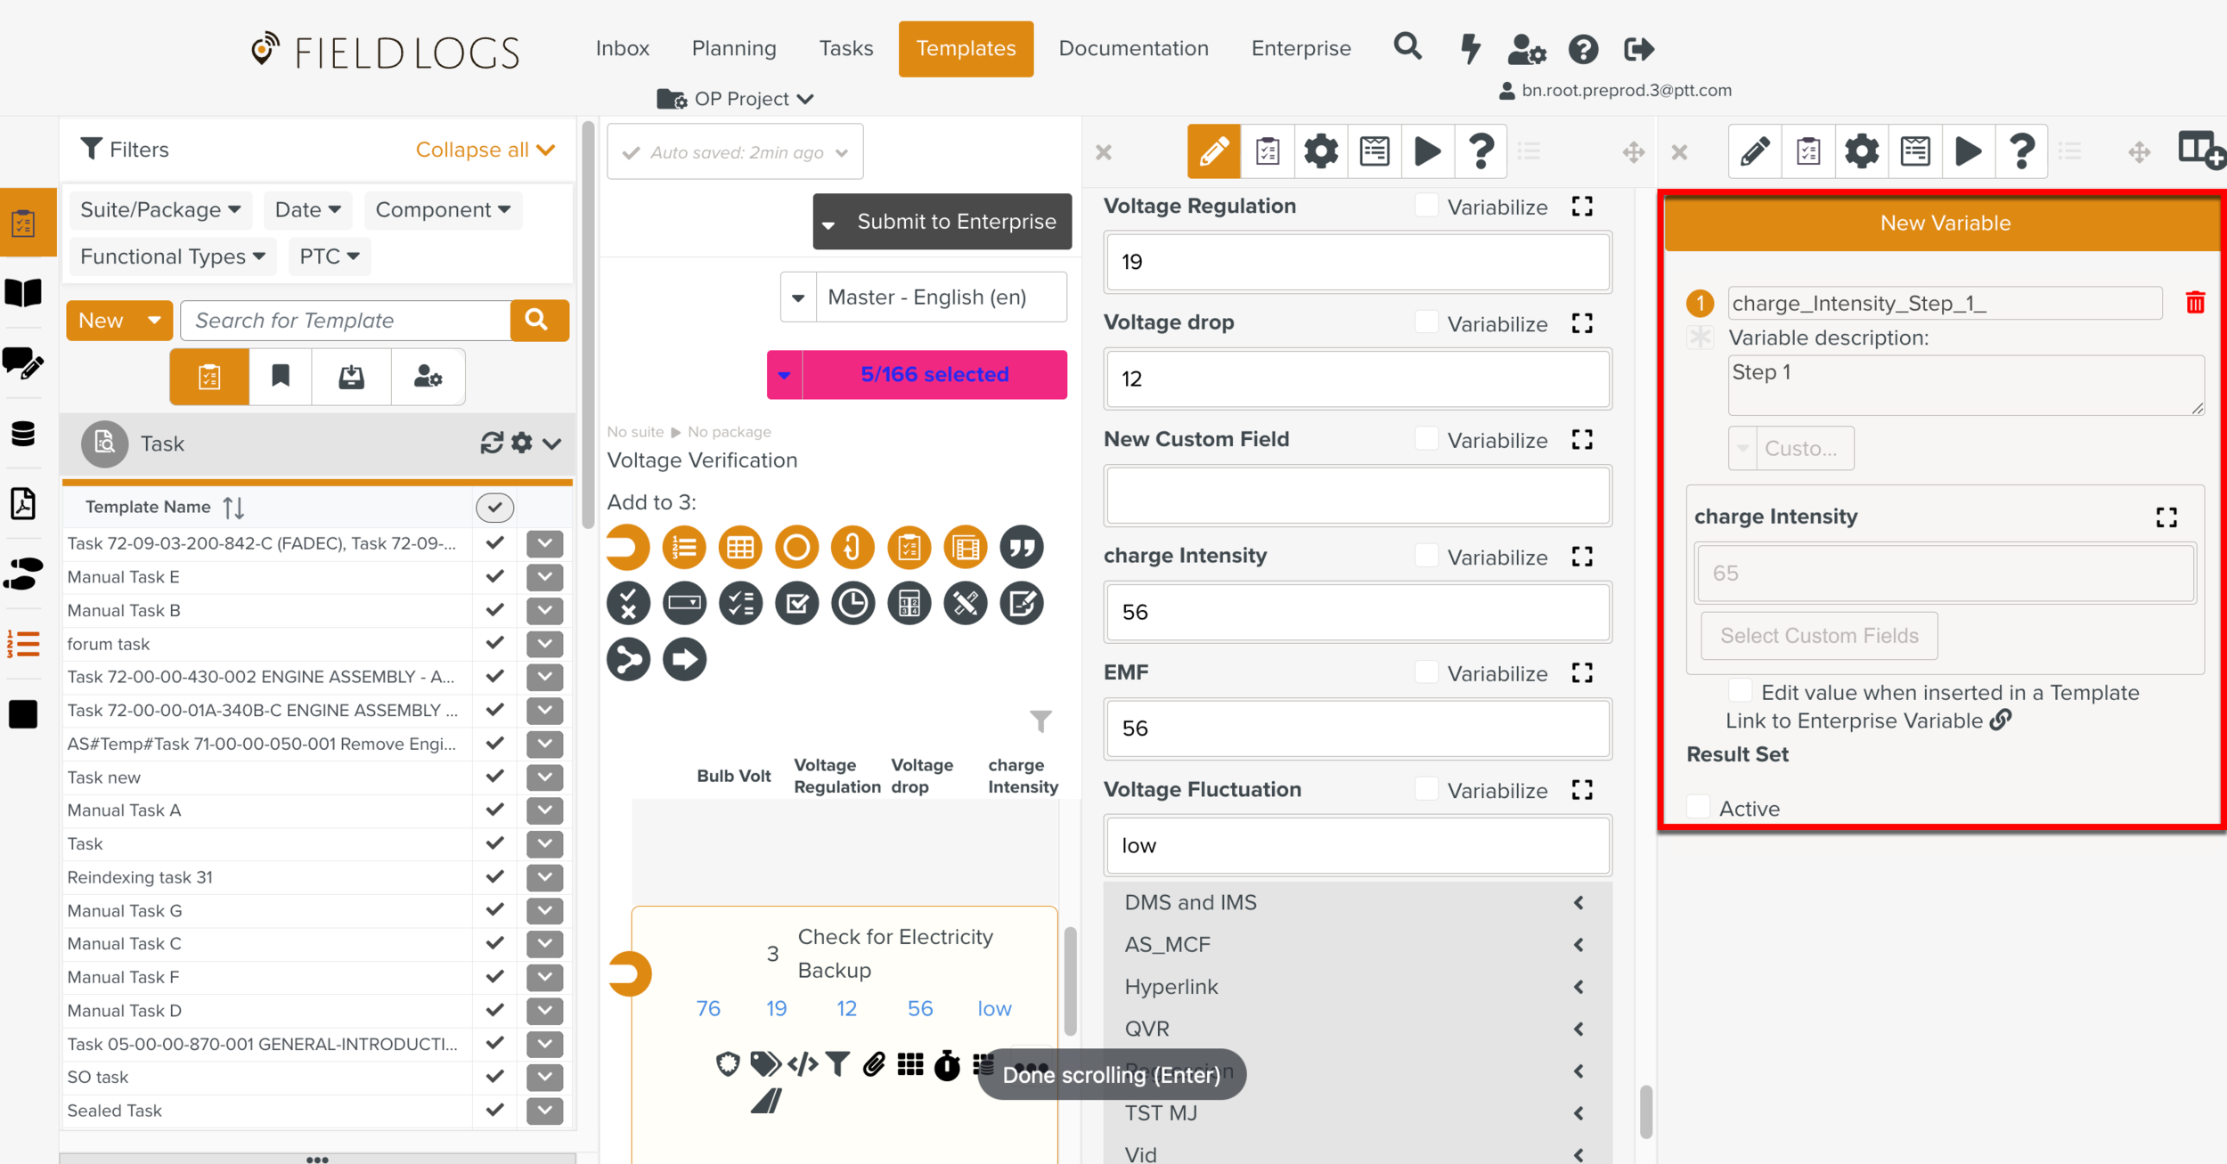
Task: Click the play icon in middle toolbar
Action: point(1427,151)
